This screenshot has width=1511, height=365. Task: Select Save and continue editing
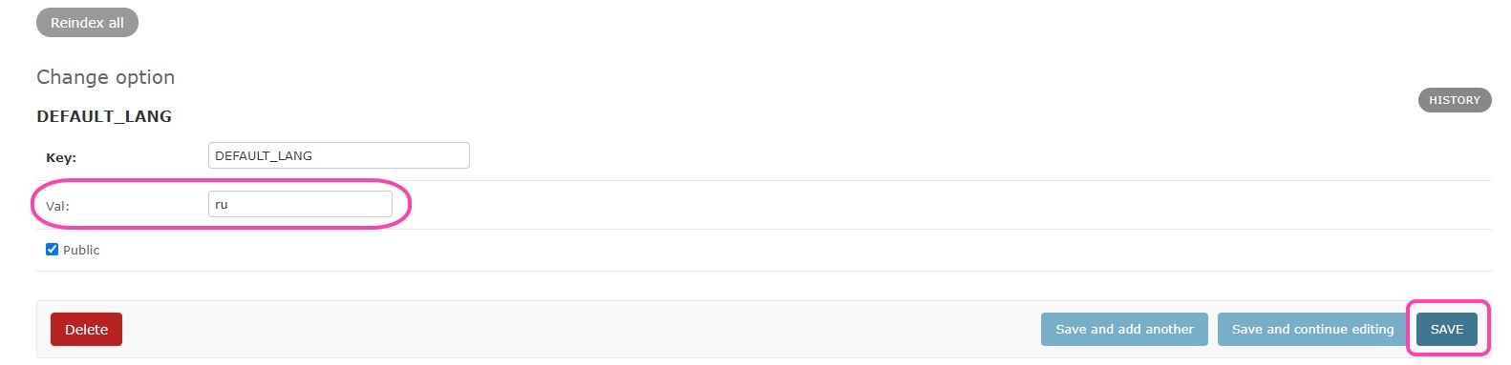point(1312,329)
